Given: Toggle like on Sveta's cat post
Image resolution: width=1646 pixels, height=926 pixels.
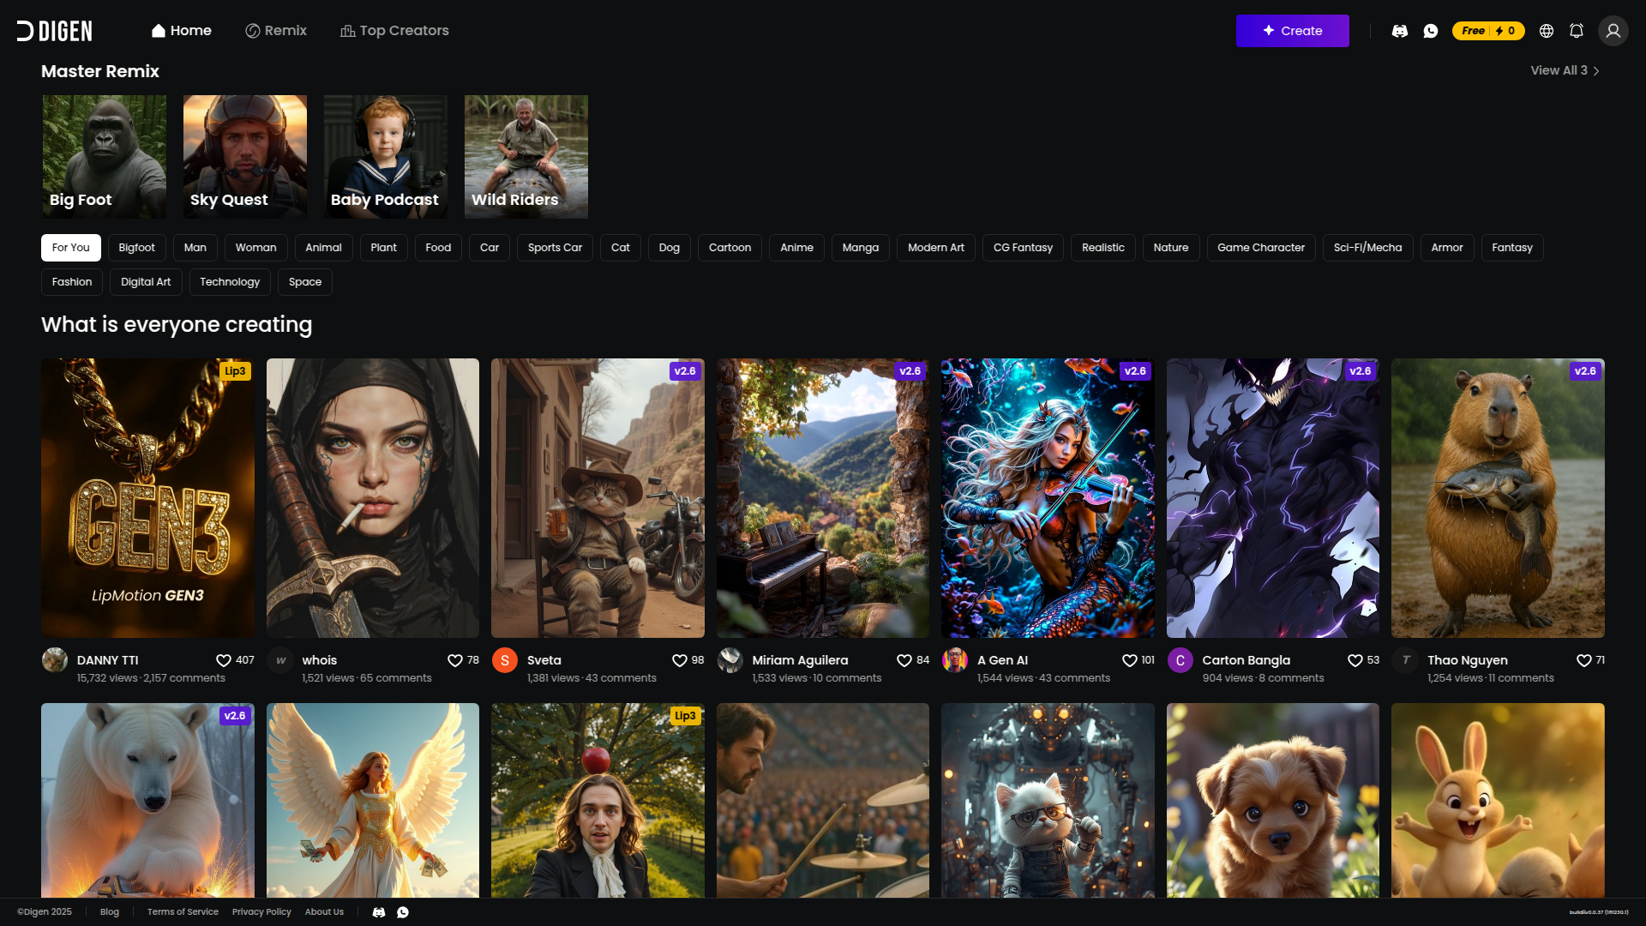Looking at the screenshot, I should tap(680, 660).
